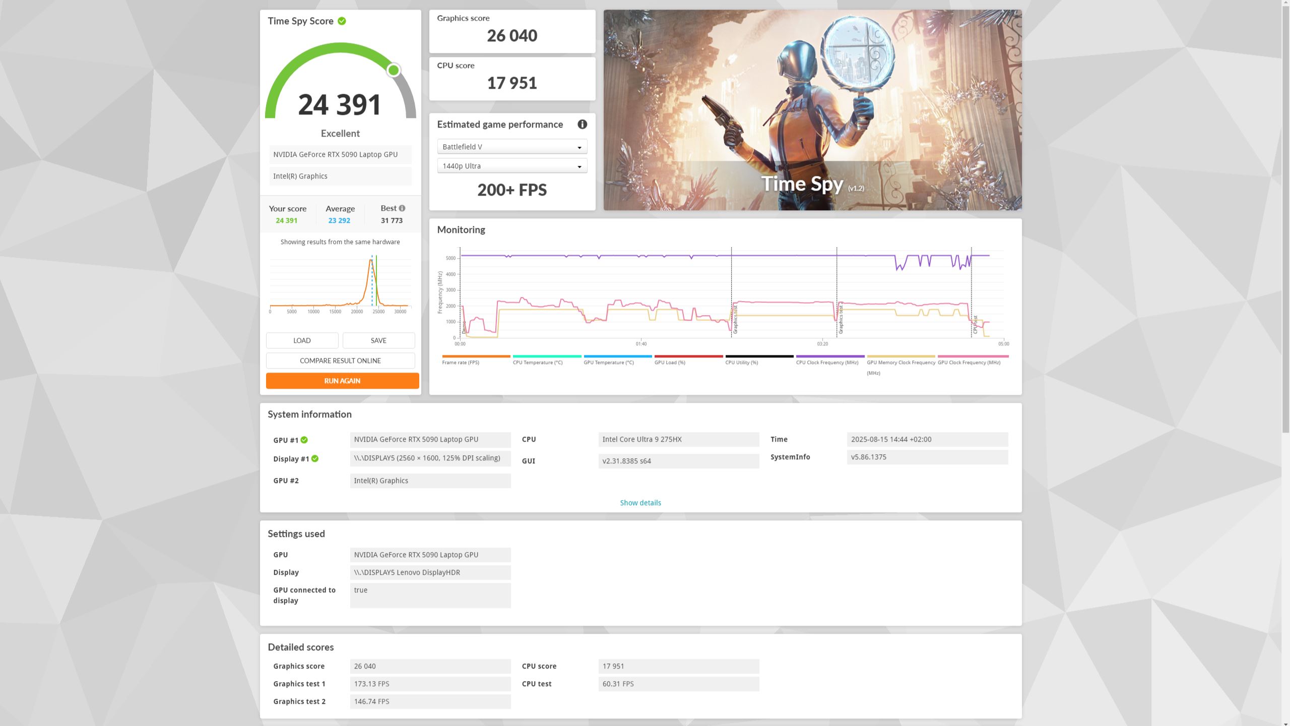Screen dimensions: 1290x726
Task: Click the best score value 31 773
Action: (x=392, y=220)
